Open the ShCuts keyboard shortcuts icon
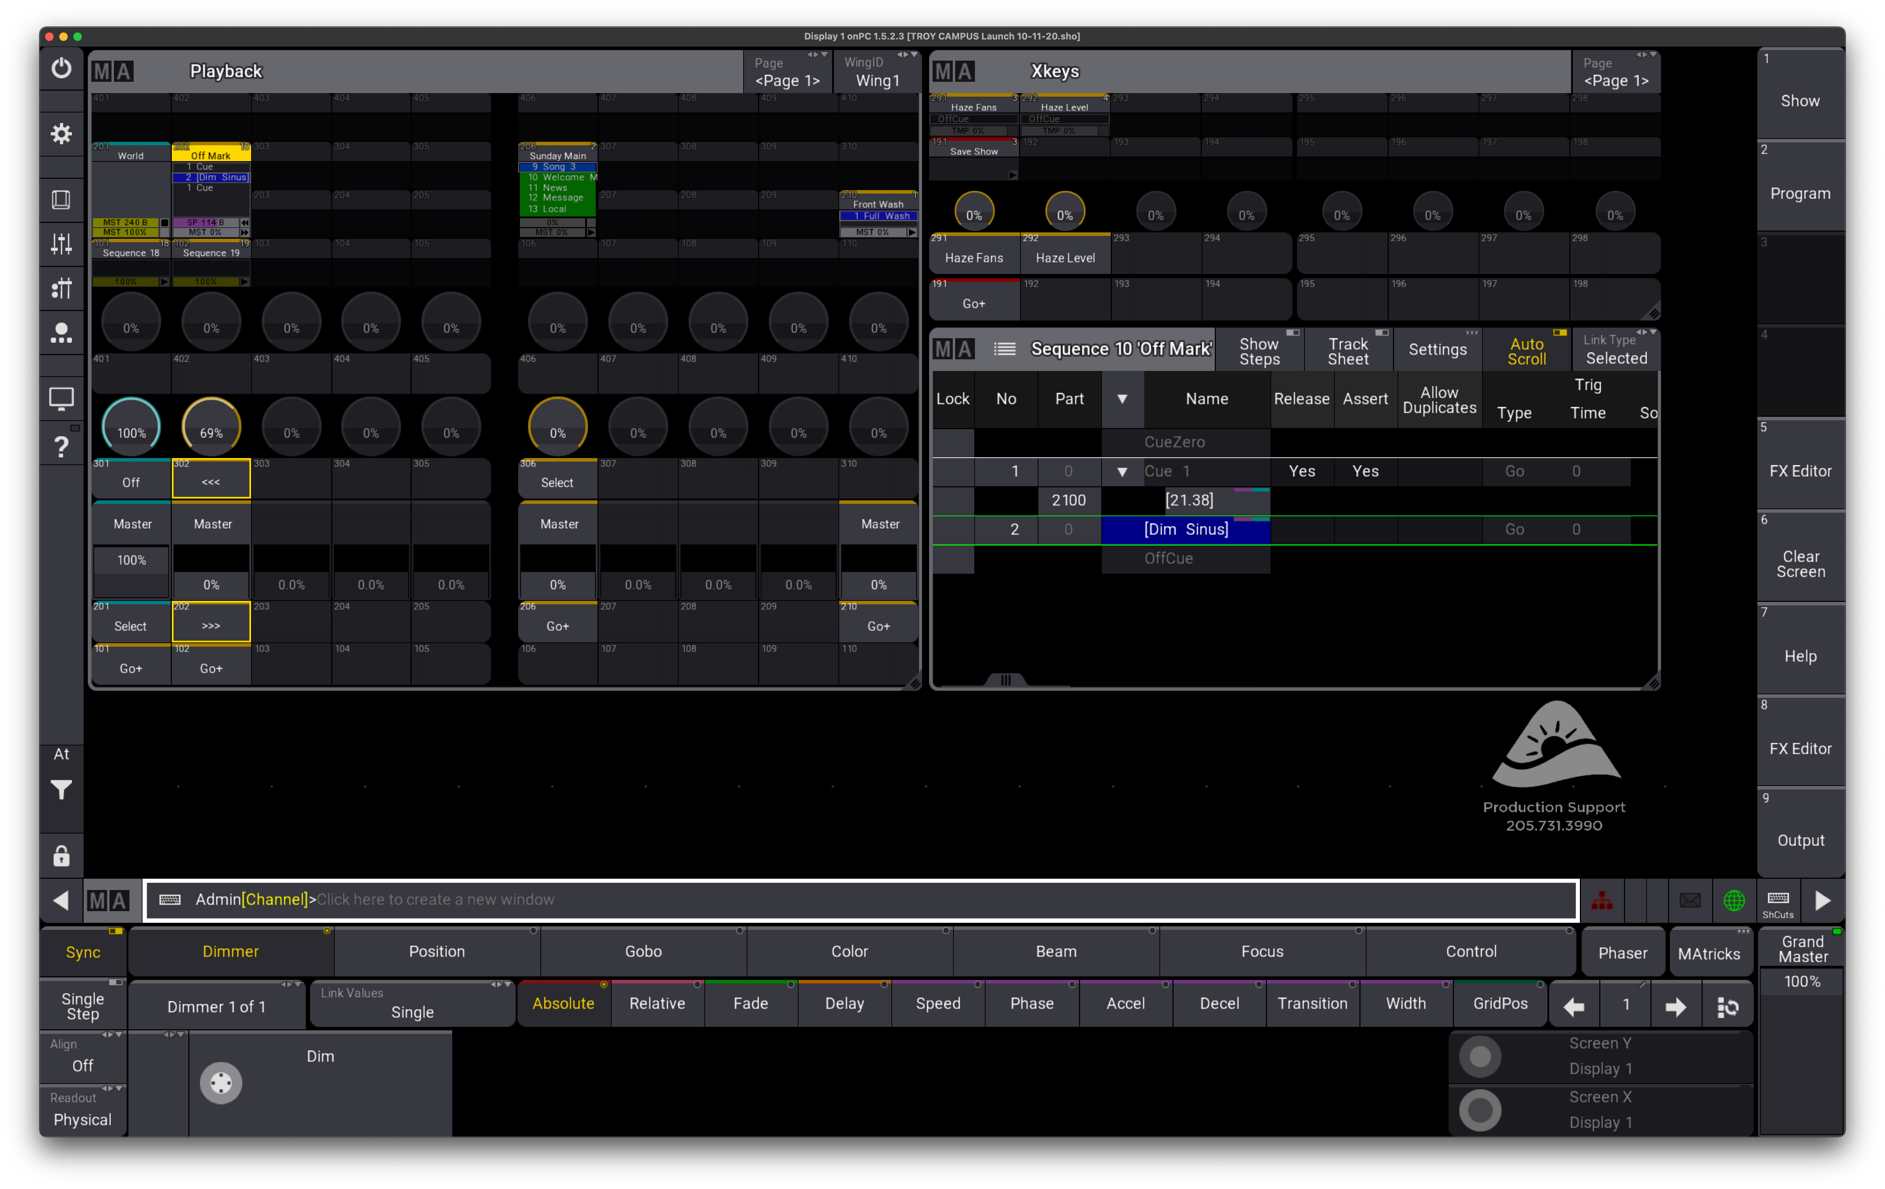 1778,902
